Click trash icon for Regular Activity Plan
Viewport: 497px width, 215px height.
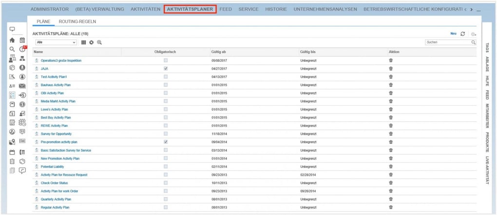click(391, 207)
